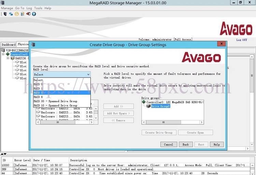This screenshot has width=256, height=175.
Task: Open the Manage menu
Action: [x=7, y=8]
